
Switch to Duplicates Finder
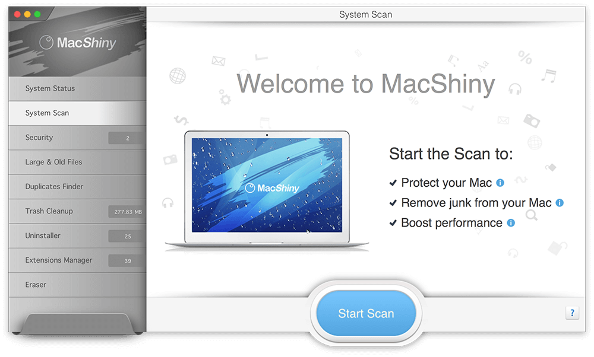click(x=77, y=187)
